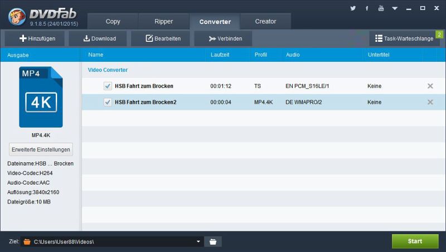Screen dimensions: 446x252
Task: Click the green Start button
Action: (415, 241)
